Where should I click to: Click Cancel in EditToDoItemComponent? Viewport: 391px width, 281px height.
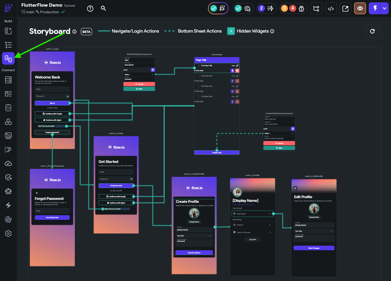pos(139,84)
